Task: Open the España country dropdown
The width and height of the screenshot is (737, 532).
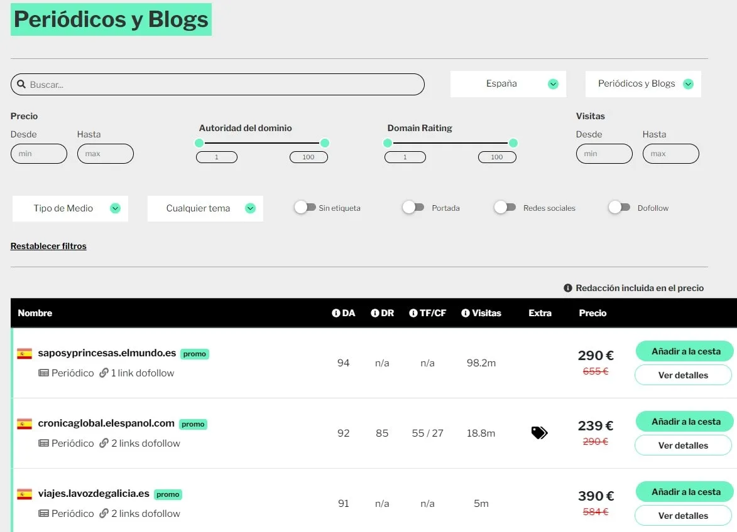Action: tap(508, 84)
